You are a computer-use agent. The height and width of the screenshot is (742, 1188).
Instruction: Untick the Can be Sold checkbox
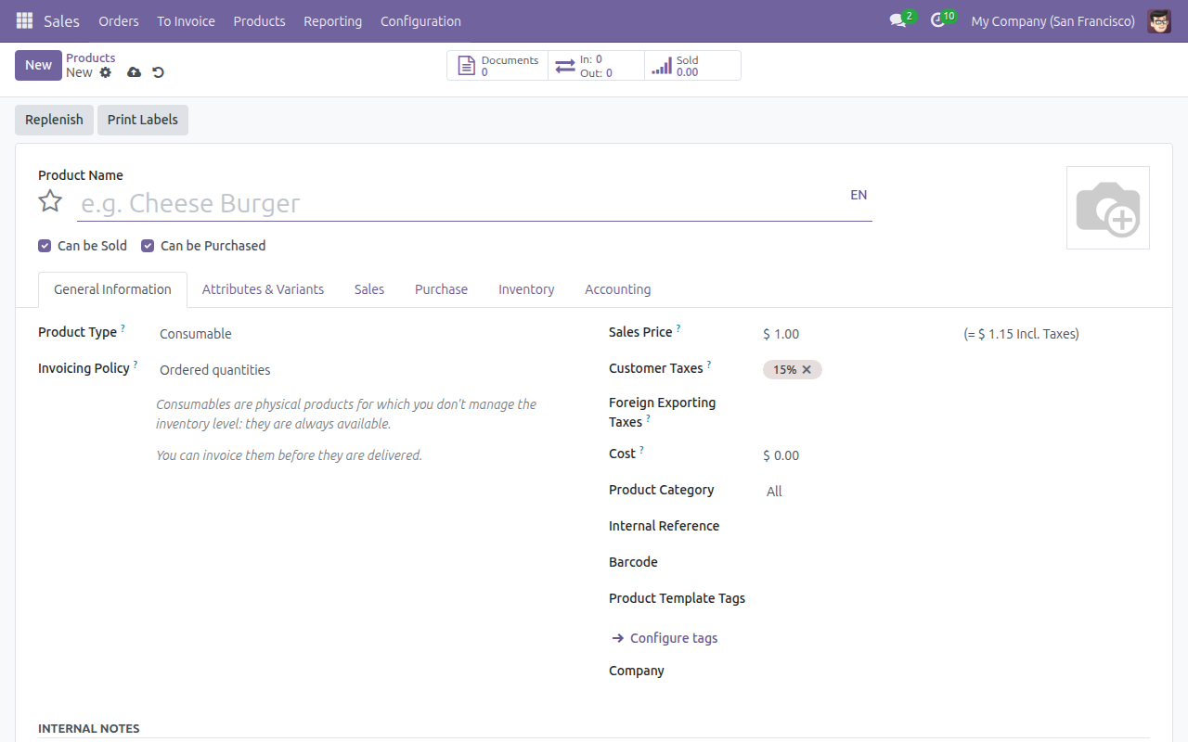point(45,246)
